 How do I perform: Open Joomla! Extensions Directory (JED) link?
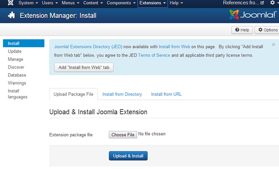point(88,47)
